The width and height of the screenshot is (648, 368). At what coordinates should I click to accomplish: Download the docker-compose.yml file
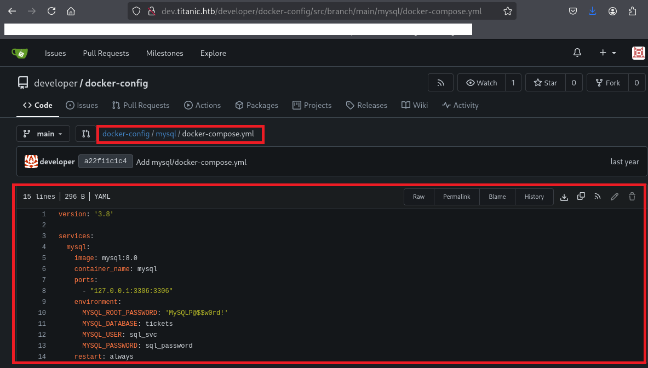point(564,197)
